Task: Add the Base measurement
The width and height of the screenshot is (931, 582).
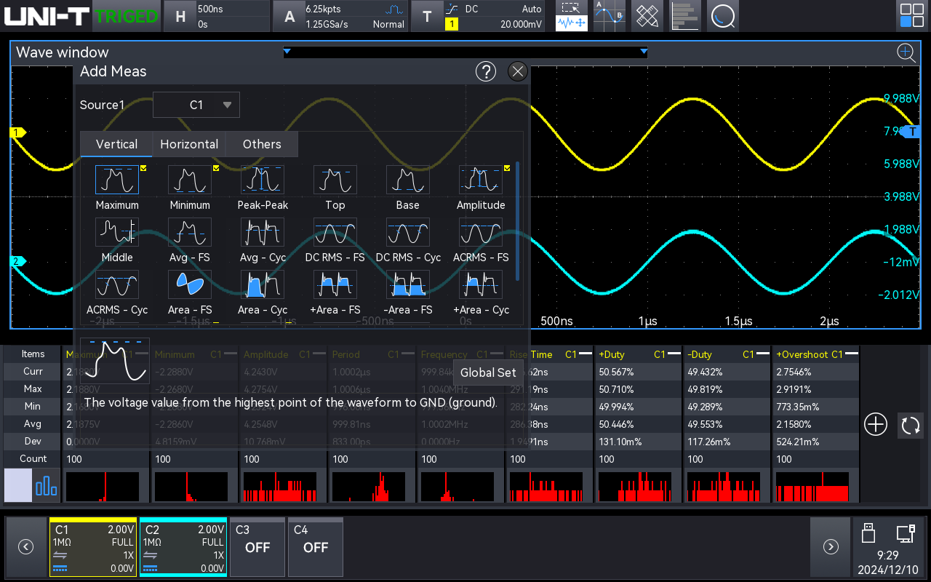Action: click(408, 180)
